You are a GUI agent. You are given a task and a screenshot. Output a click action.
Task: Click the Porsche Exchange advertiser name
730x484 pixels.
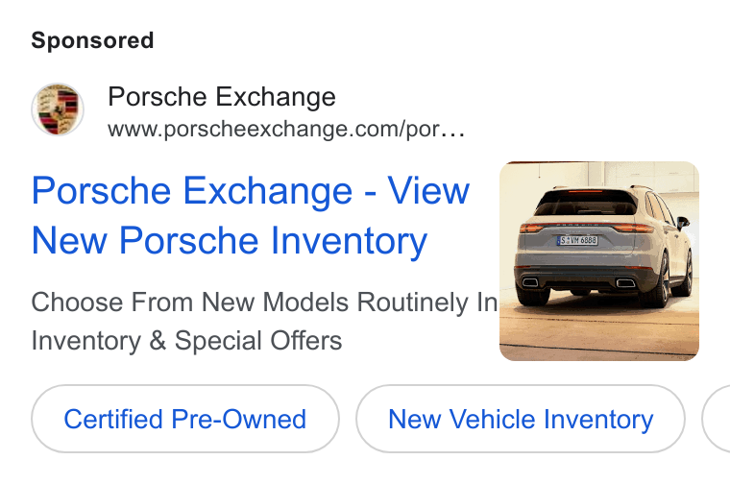tap(222, 97)
